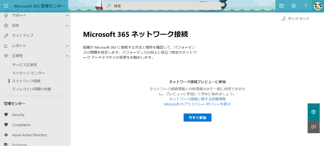Open Compliance admin center

[x=21, y=125]
